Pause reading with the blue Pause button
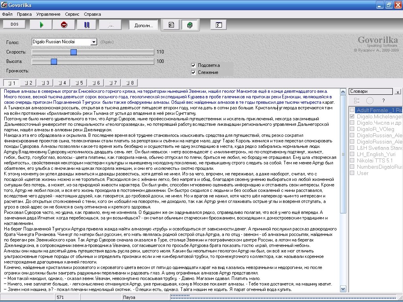Screen dimensions: 403x302 pyautogui.click(x=87, y=25)
